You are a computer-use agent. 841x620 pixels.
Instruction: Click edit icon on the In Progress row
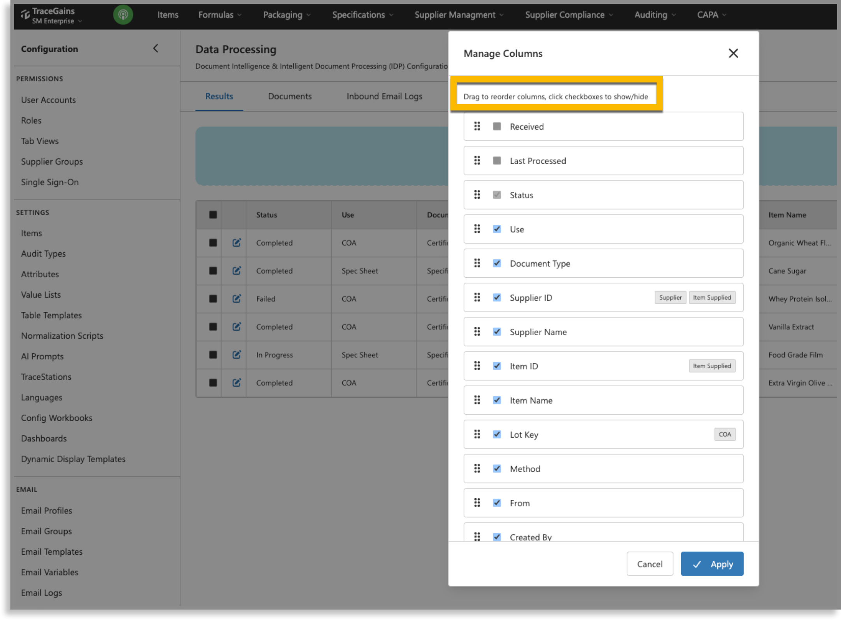click(237, 355)
